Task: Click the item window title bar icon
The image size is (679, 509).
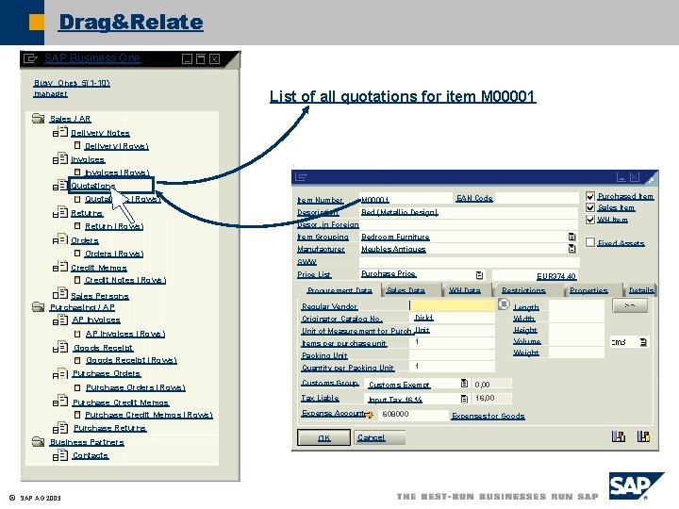Action: 301,176
